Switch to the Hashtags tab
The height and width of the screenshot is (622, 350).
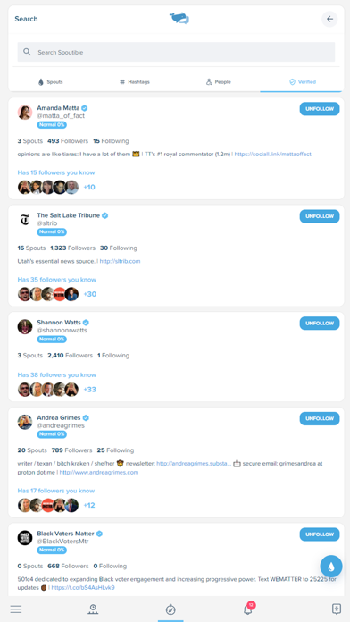coord(135,82)
